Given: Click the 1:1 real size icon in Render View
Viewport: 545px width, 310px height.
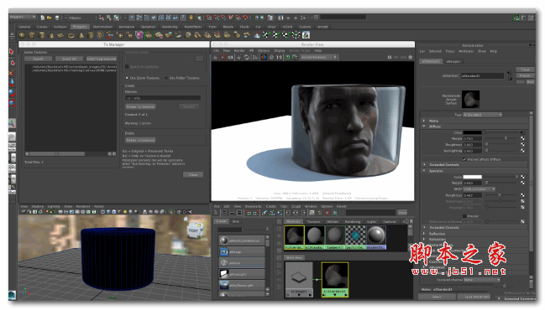Looking at the screenshot, I should coord(279,57).
